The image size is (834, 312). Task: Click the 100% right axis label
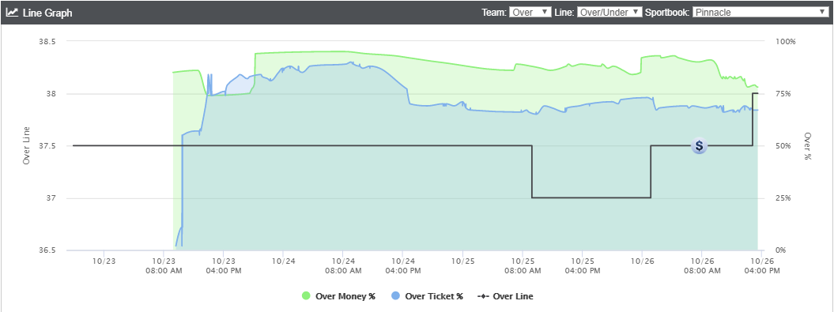786,41
